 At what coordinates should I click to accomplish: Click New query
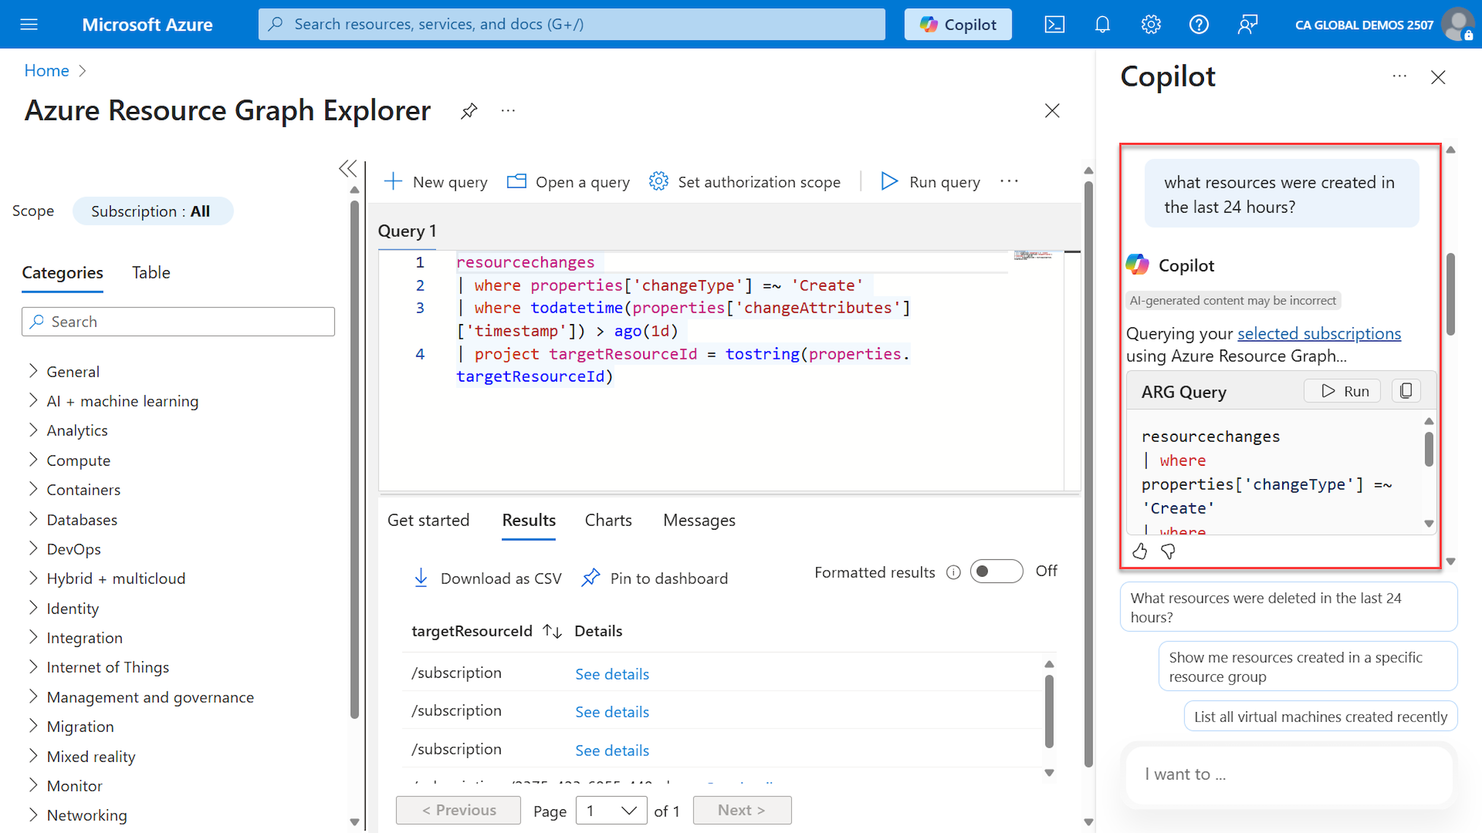[436, 182]
